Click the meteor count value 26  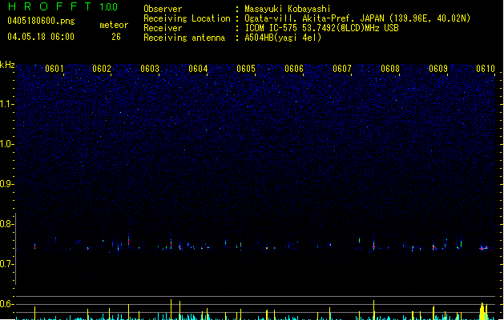116,37
